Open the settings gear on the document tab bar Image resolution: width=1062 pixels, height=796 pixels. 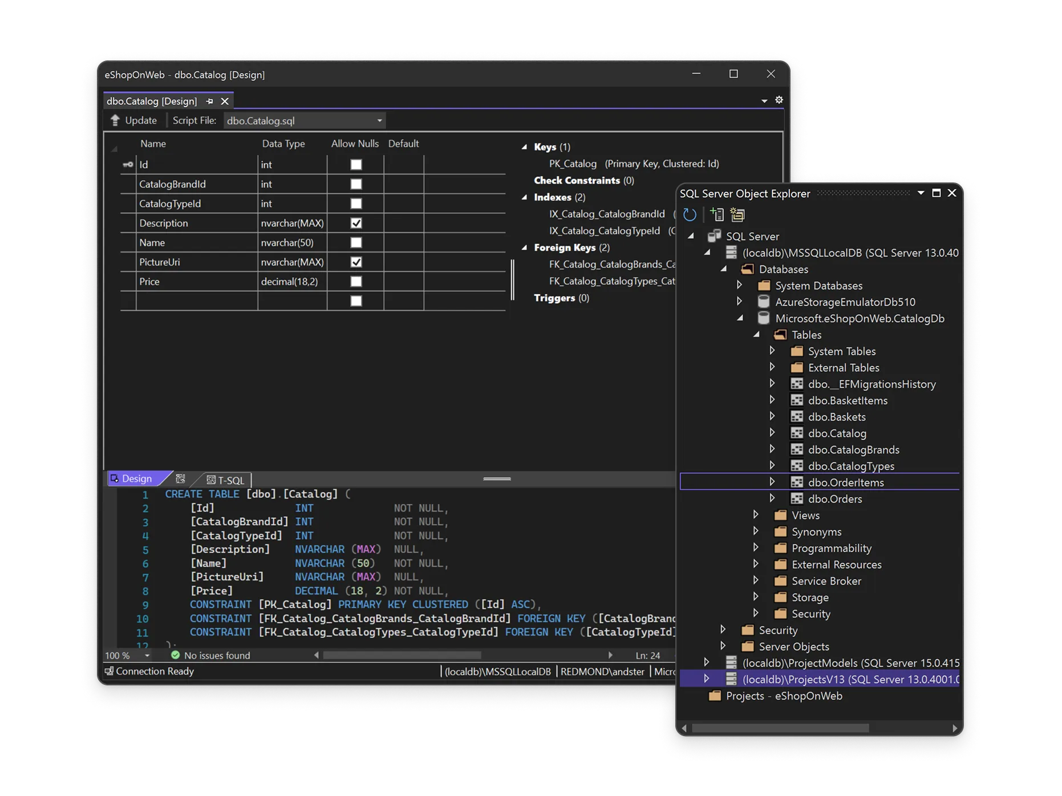pos(779,100)
